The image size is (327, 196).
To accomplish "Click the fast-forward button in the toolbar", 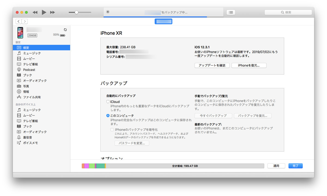I will [x=53, y=12].
